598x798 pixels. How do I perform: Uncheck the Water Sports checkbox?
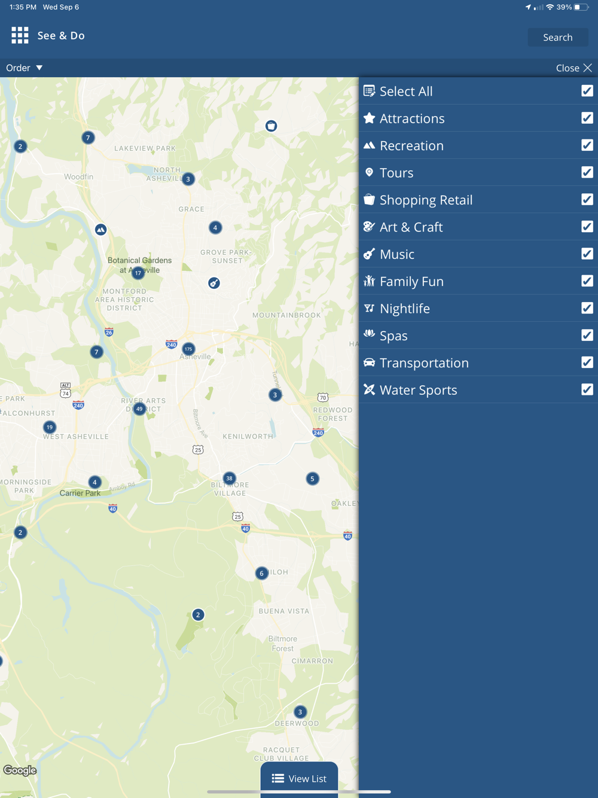[587, 389]
